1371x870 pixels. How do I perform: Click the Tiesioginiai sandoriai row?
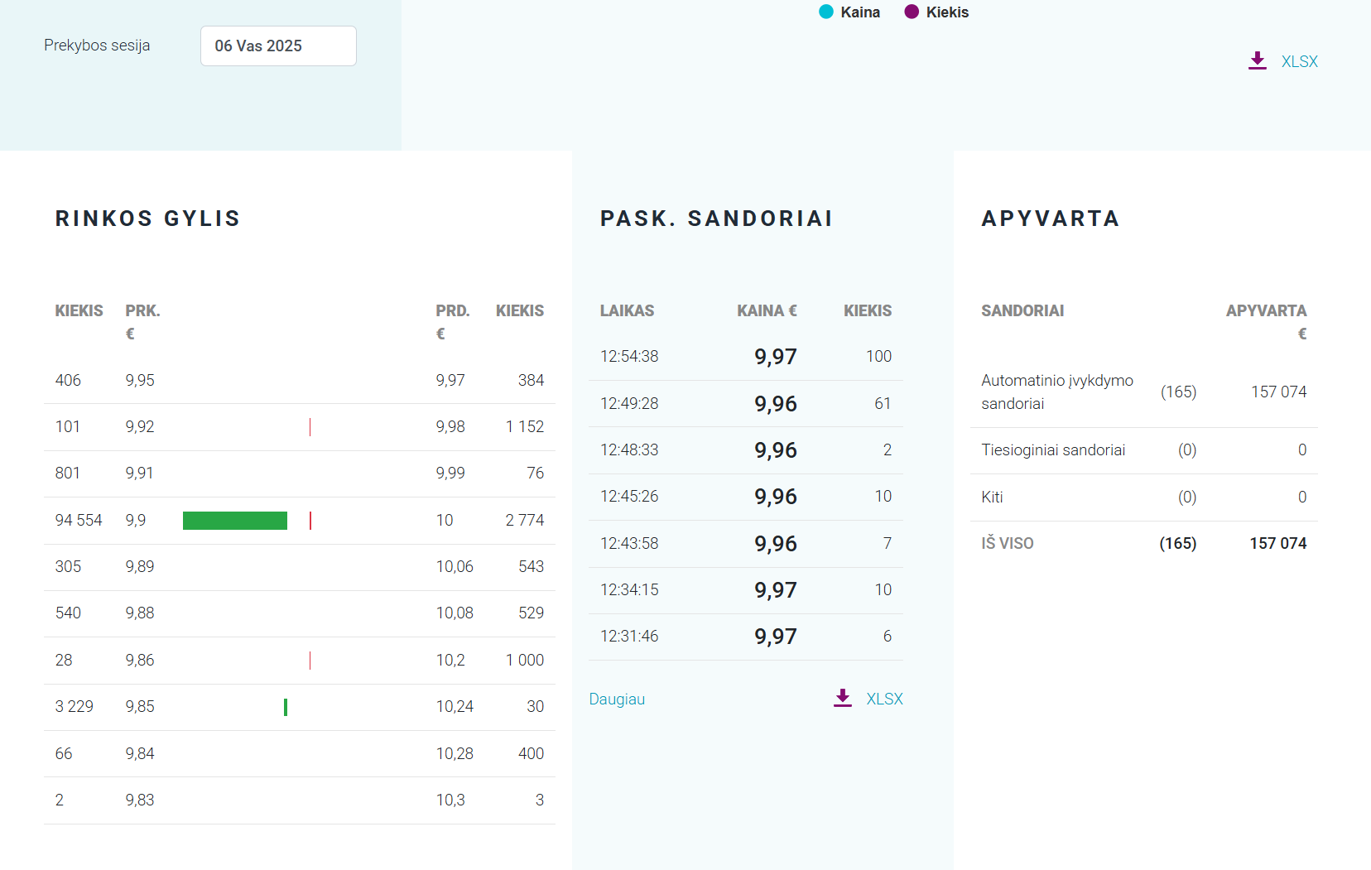(1142, 450)
